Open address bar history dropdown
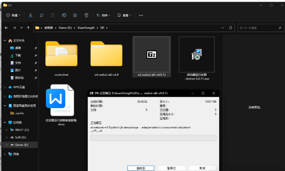The image size is (285, 171). pos(223,28)
